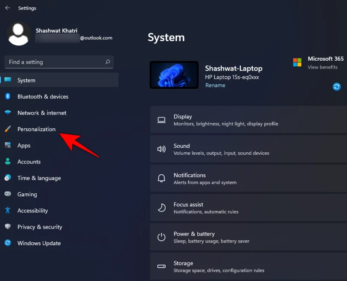Click the Storage drive icon
The height and width of the screenshot is (281, 347).
pos(161,266)
